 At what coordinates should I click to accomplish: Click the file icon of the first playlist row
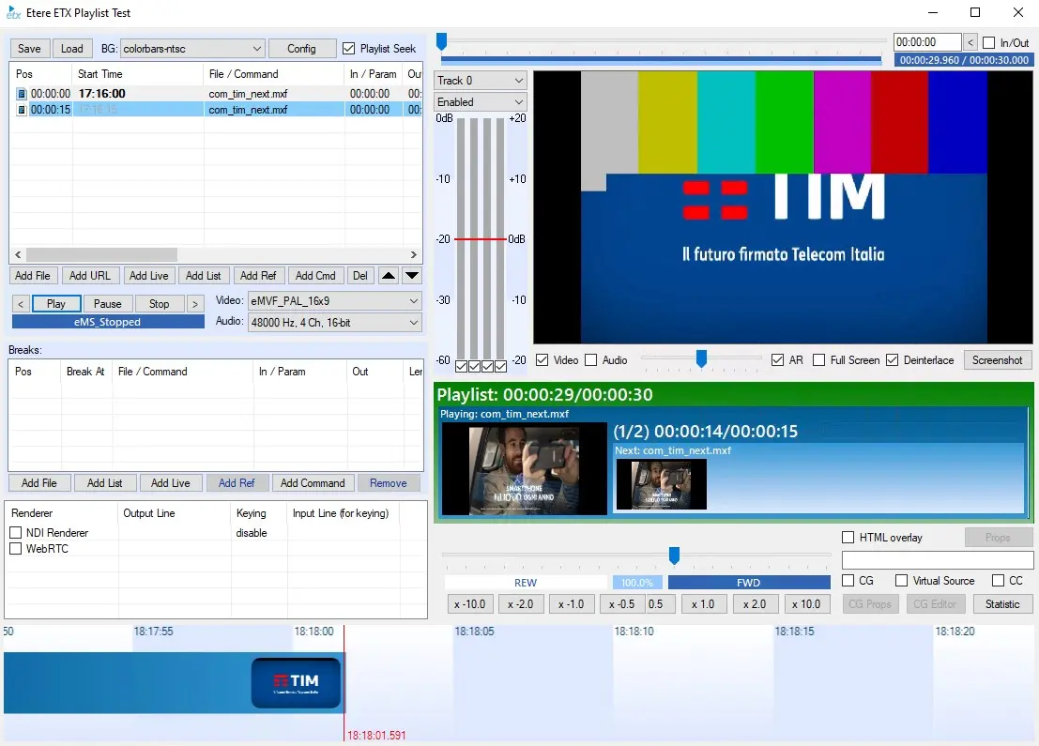[22, 94]
